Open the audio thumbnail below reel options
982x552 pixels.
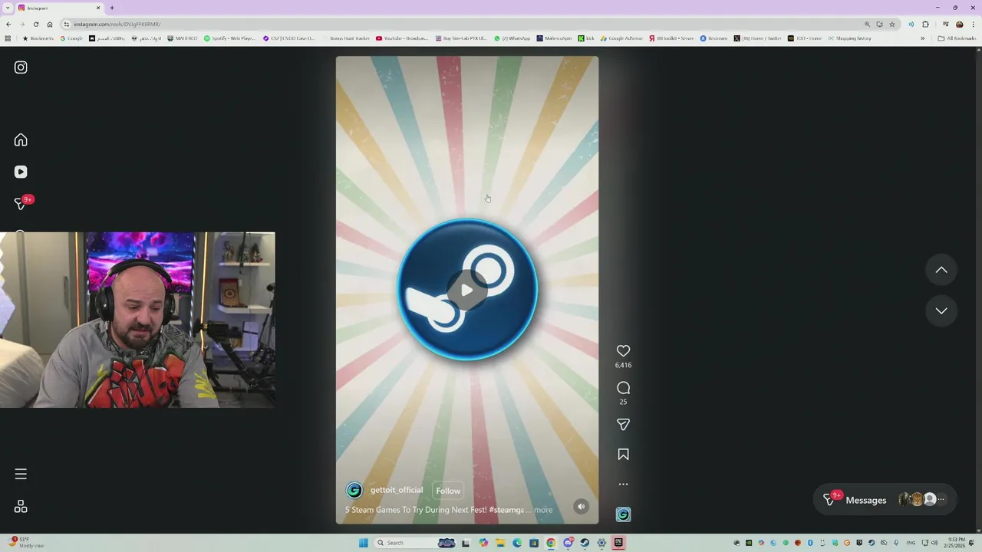click(x=623, y=514)
